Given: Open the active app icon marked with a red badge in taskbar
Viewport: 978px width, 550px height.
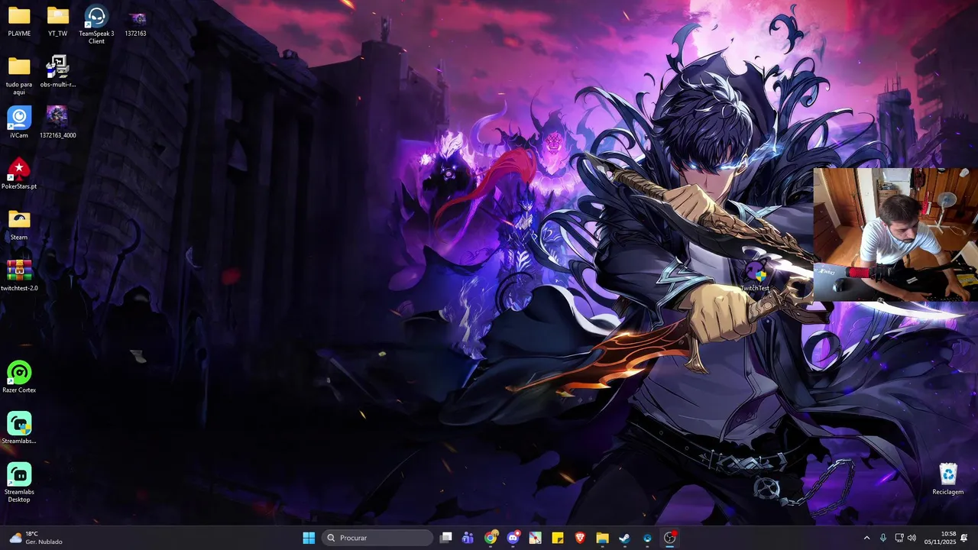Looking at the screenshot, I should tap(670, 538).
